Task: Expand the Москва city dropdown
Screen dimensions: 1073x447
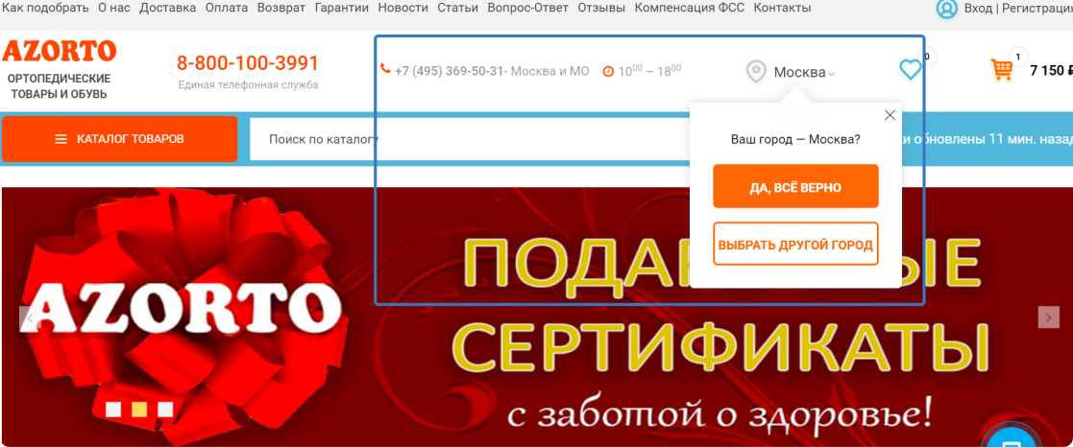Action: click(x=804, y=73)
